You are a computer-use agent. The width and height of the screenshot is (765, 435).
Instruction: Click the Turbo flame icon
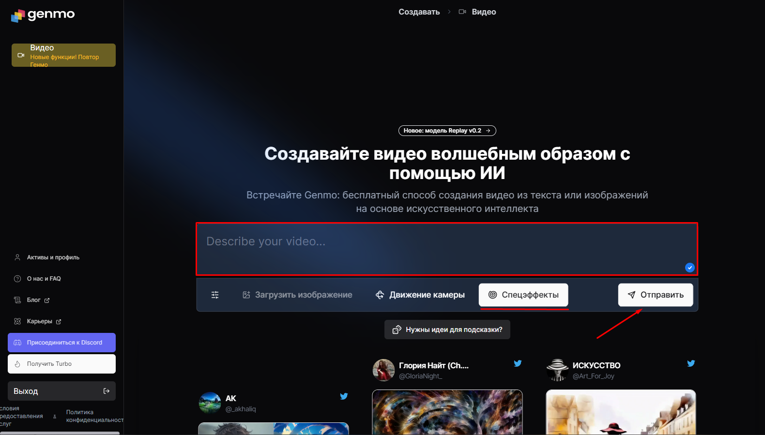pyautogui.click(x=17, y=364)
